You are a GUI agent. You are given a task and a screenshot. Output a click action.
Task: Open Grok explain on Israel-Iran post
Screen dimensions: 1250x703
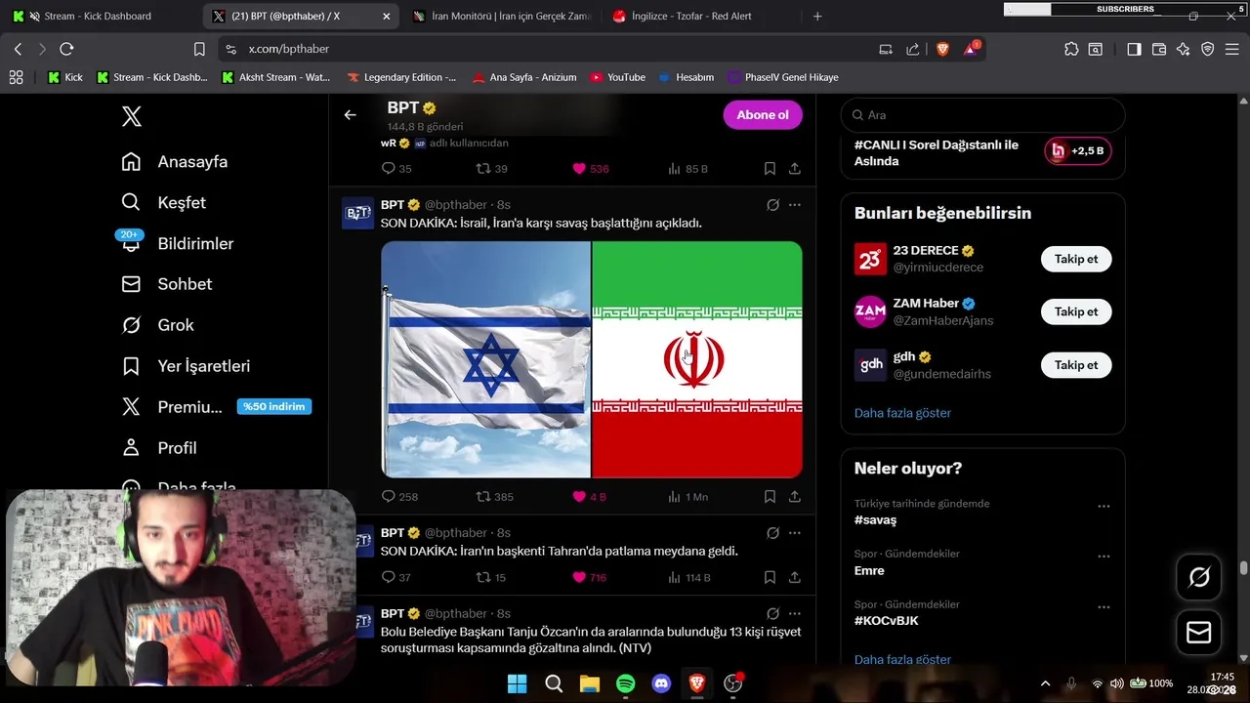pyautogui.click(x=772, y=205)
